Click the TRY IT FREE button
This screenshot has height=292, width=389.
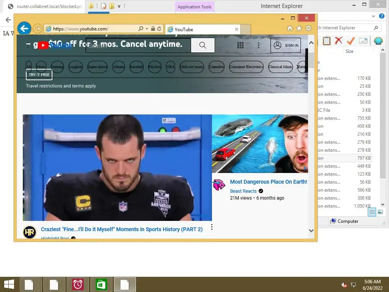pyautogui.click(x=39, y=75)
